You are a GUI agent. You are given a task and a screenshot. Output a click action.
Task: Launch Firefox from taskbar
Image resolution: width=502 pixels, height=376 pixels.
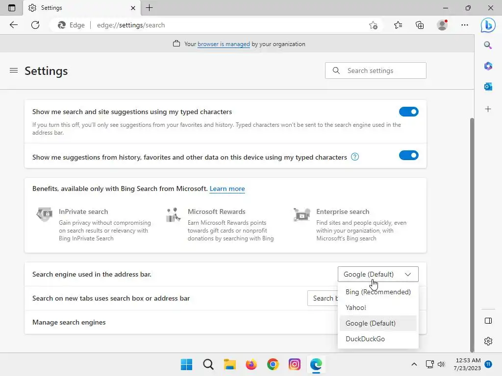pos(251,364)
